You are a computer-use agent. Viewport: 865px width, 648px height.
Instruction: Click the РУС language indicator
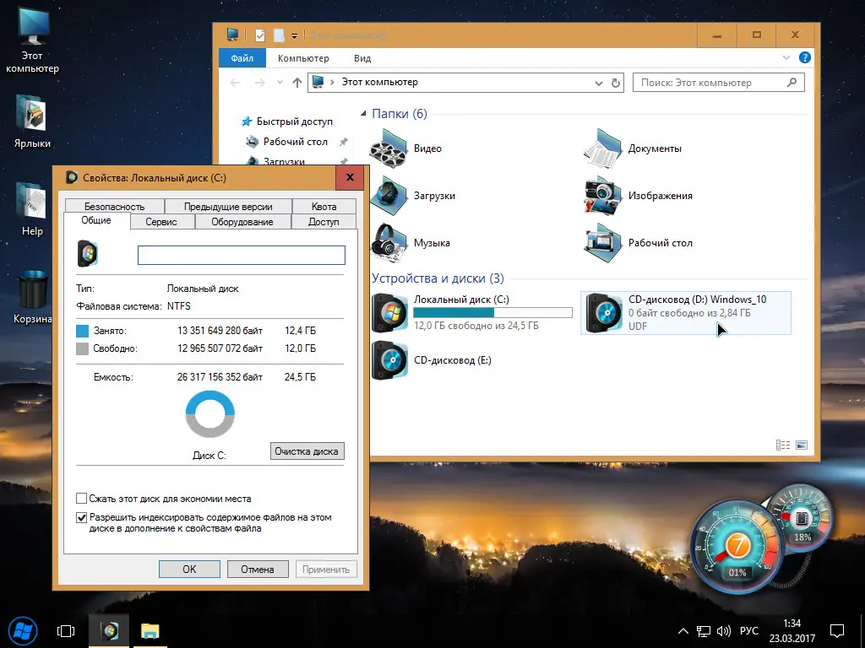click(749, 631)
